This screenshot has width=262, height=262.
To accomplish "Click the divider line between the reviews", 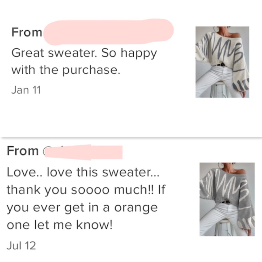I will pyautogui.click(x=131, y=137).
